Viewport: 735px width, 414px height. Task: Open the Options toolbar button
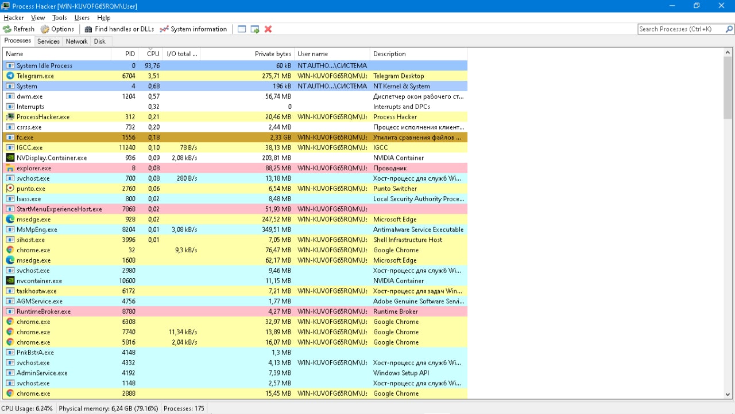pyautogui.click(x=57, y=29)
